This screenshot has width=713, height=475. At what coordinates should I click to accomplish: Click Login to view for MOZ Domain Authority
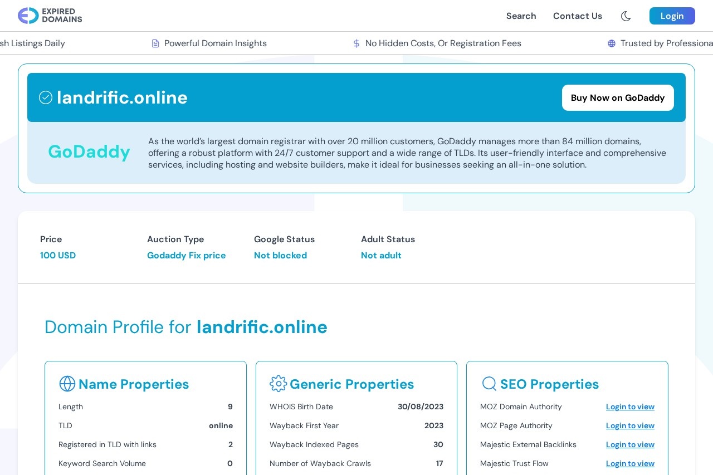[630, 407]
